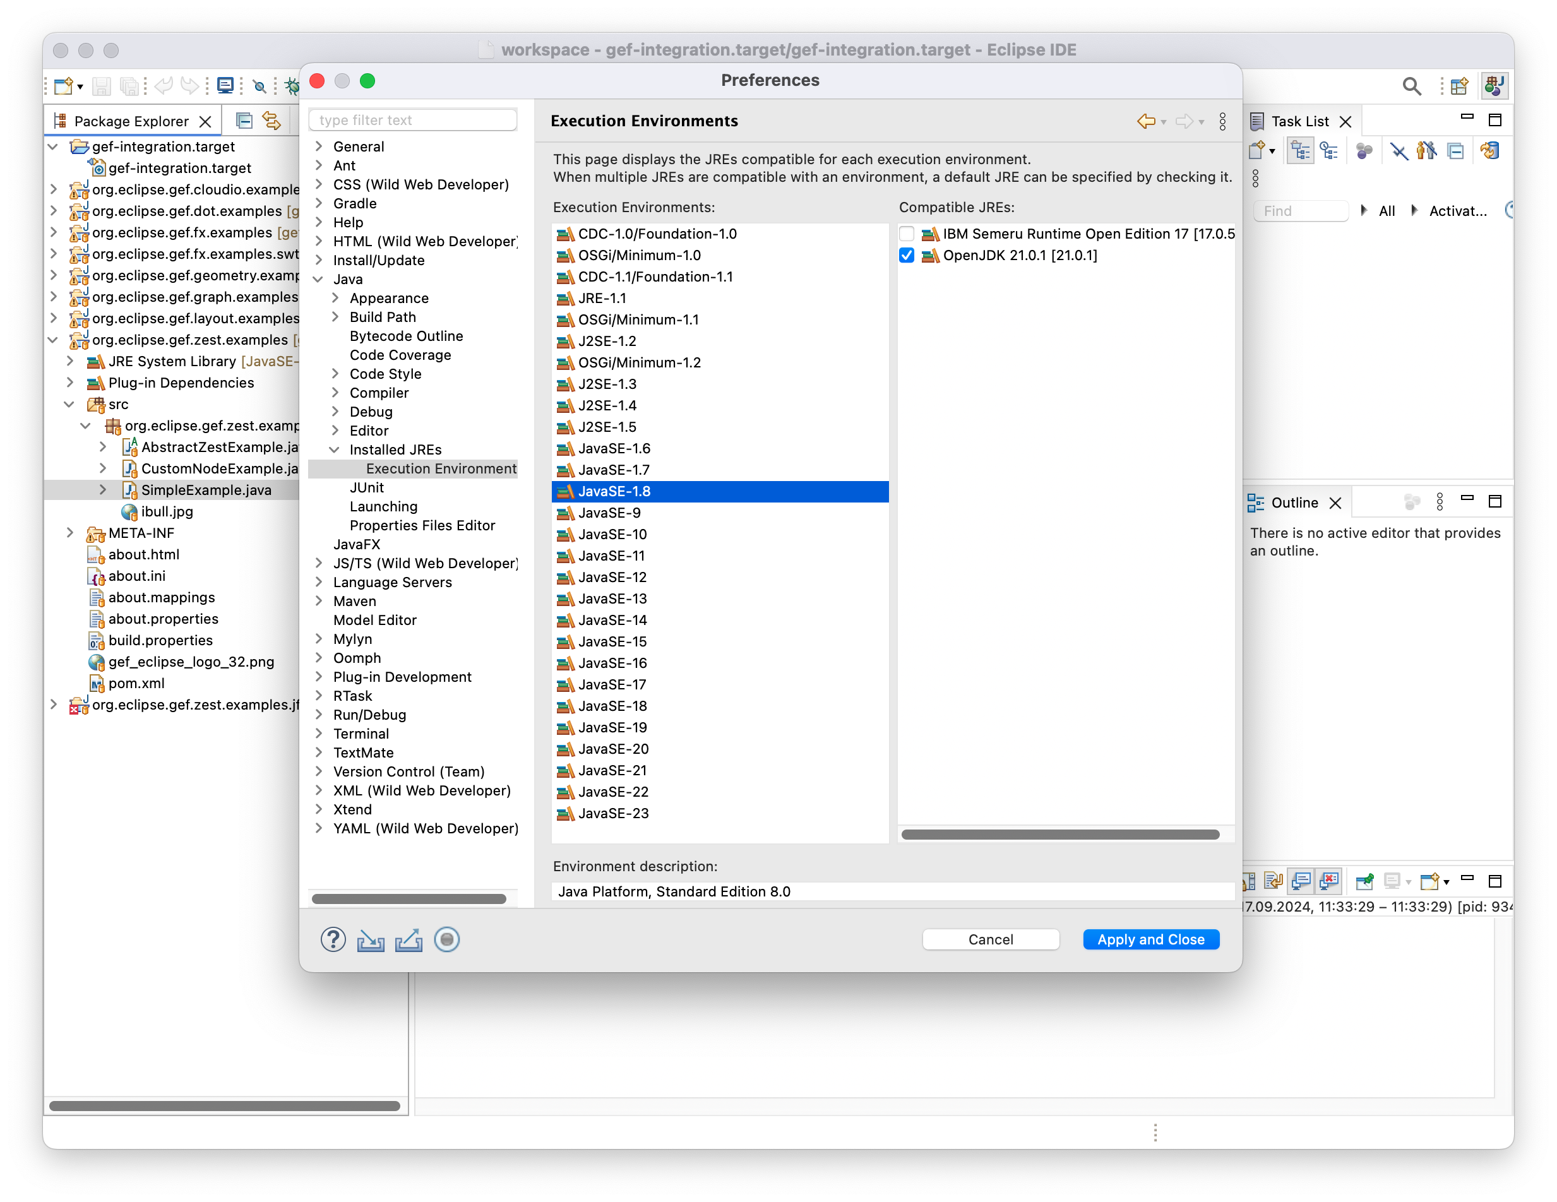Click Link with Editor arrows icon
Screen dimensions: 1557x1202
point(271,121)
